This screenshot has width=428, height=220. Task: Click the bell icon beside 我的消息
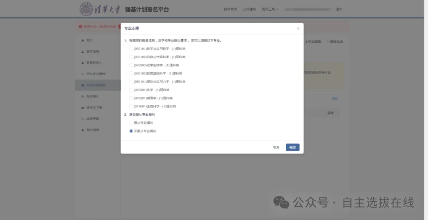(x=82, y=130)
